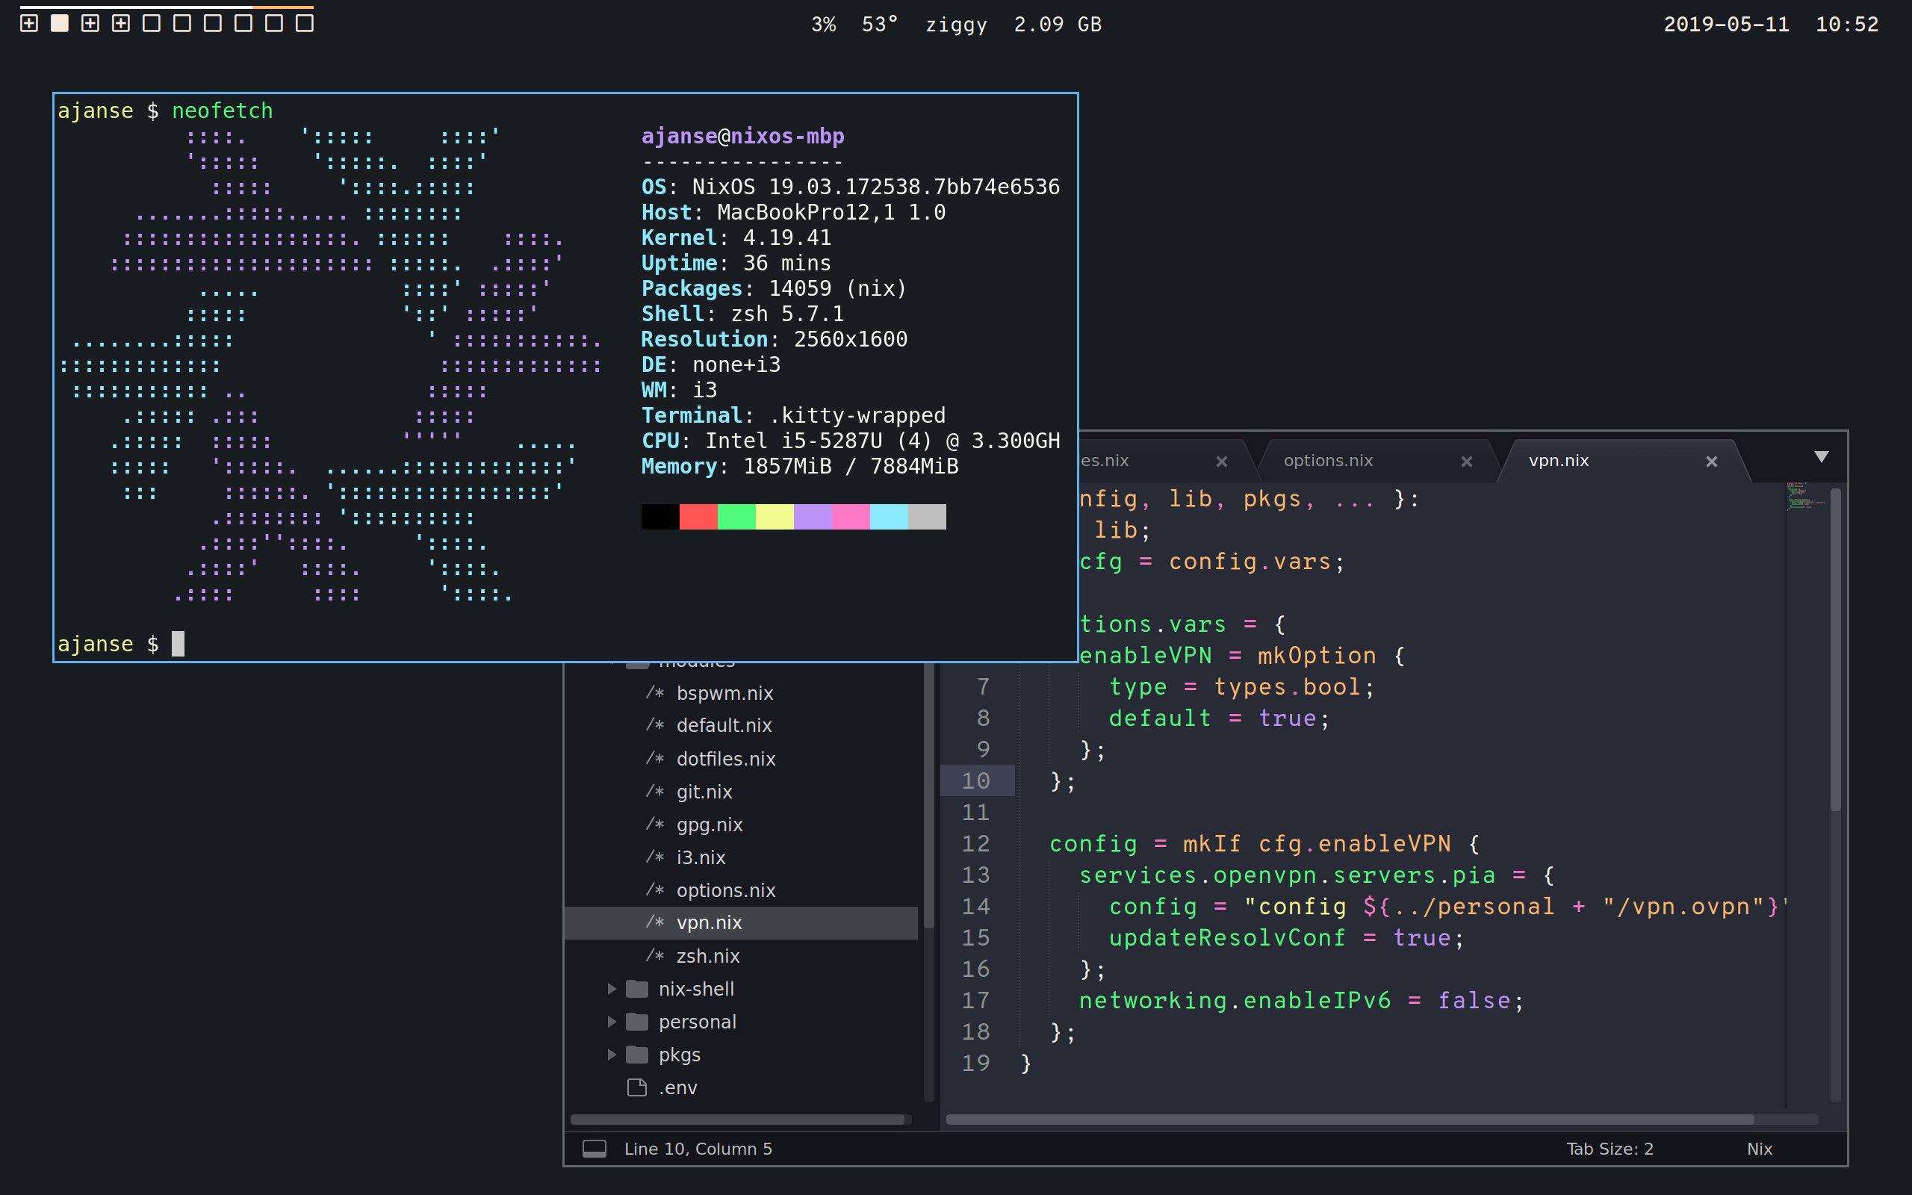
Task: Click the first workspace icon in top bar
Action: pos(29,23)
